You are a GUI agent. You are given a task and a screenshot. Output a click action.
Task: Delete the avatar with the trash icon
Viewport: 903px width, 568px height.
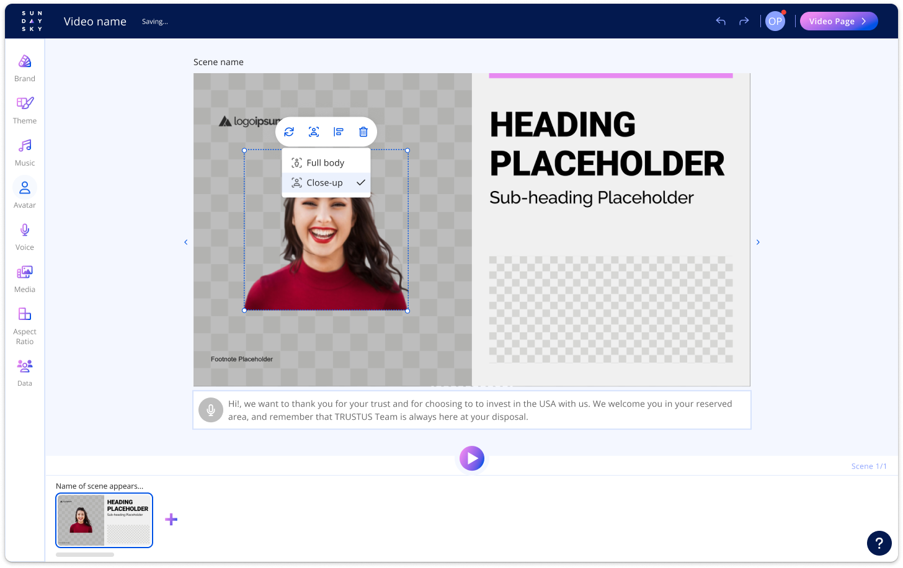point(363,131)
